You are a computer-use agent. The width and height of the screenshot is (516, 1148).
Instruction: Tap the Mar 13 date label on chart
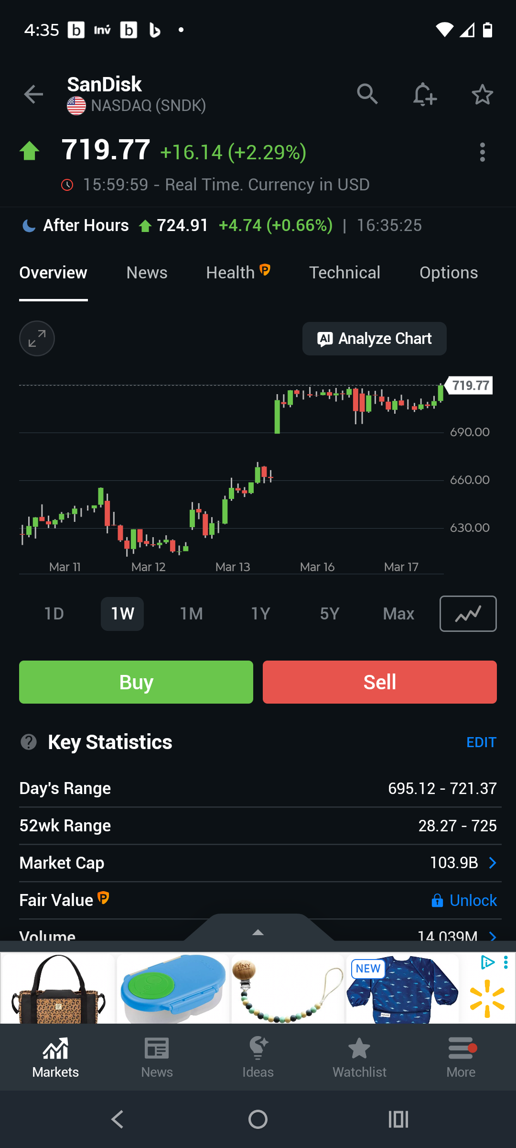233,567
